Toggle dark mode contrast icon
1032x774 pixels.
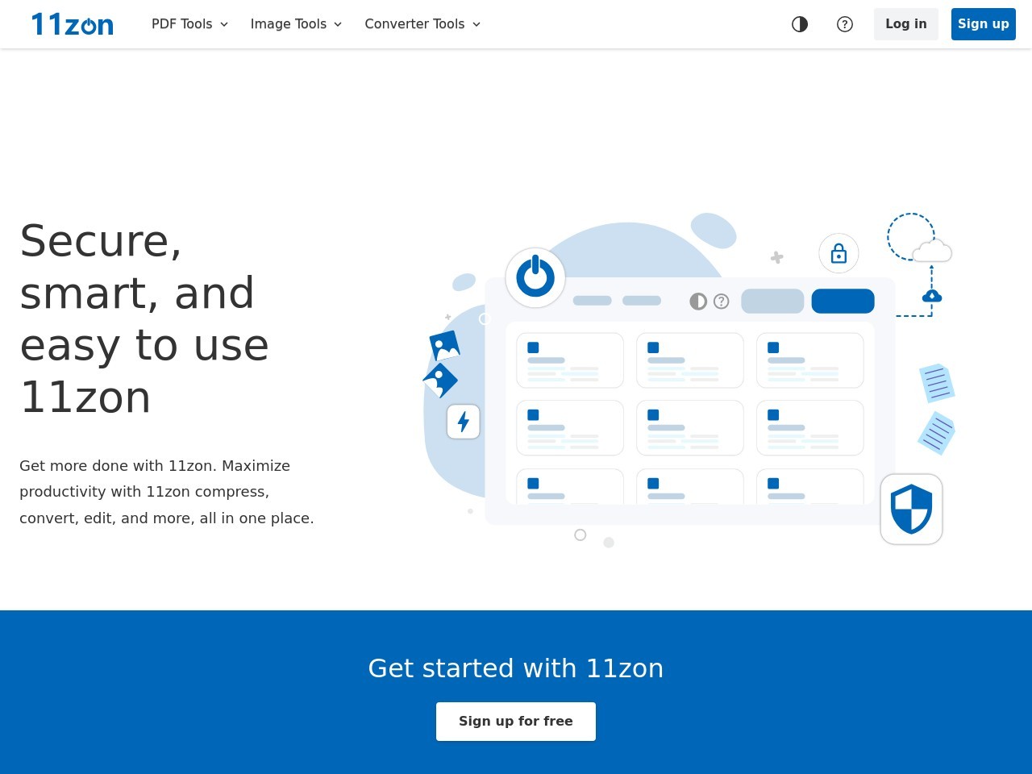(x=800, y=24)
